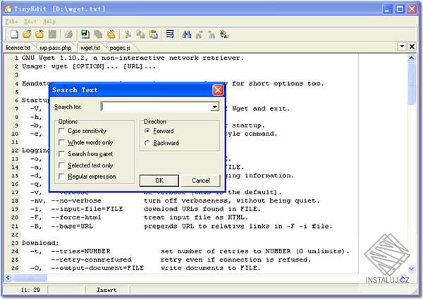
Task: Check Whole words only
Action: click(x=62, y=142)
